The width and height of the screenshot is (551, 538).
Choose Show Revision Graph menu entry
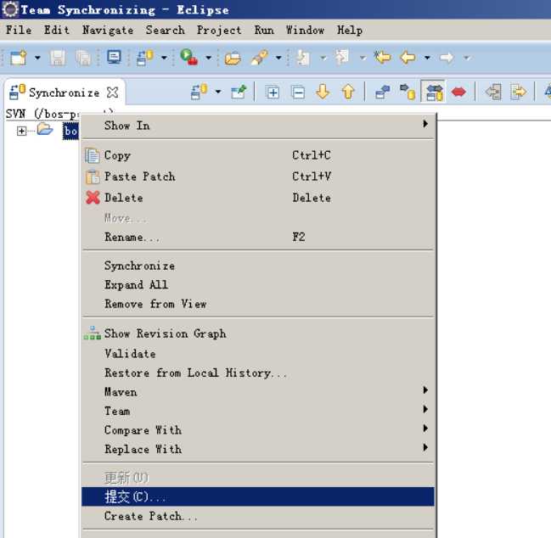coord(258,333)
